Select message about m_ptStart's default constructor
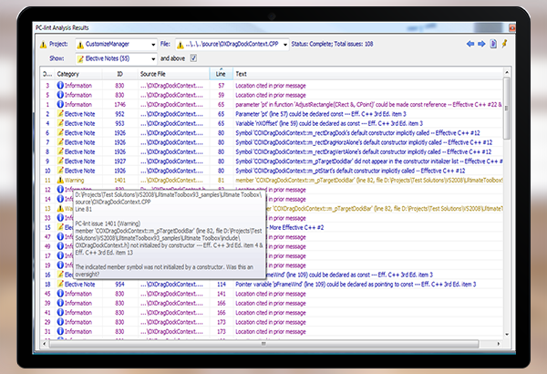Image resolution: width=547 pixels, height=374 pixels. 350,171
